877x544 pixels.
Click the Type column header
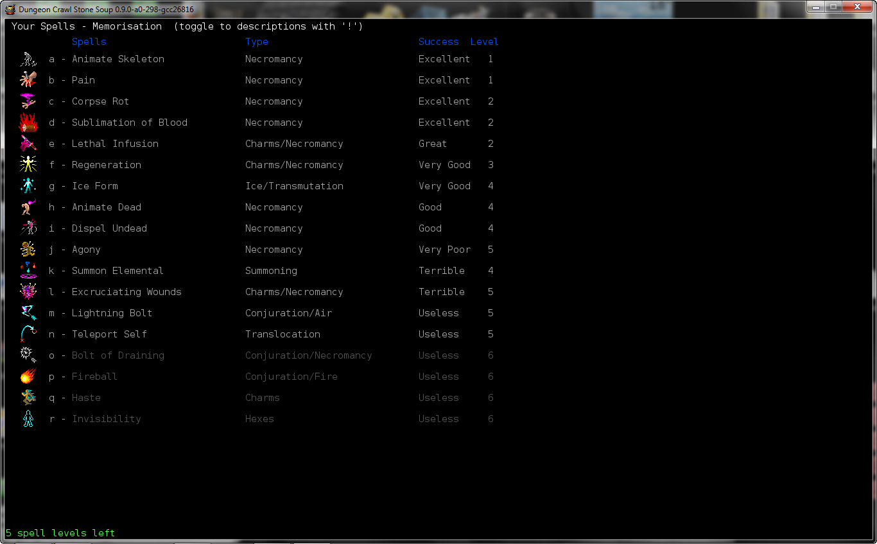(x=257, y=42)
